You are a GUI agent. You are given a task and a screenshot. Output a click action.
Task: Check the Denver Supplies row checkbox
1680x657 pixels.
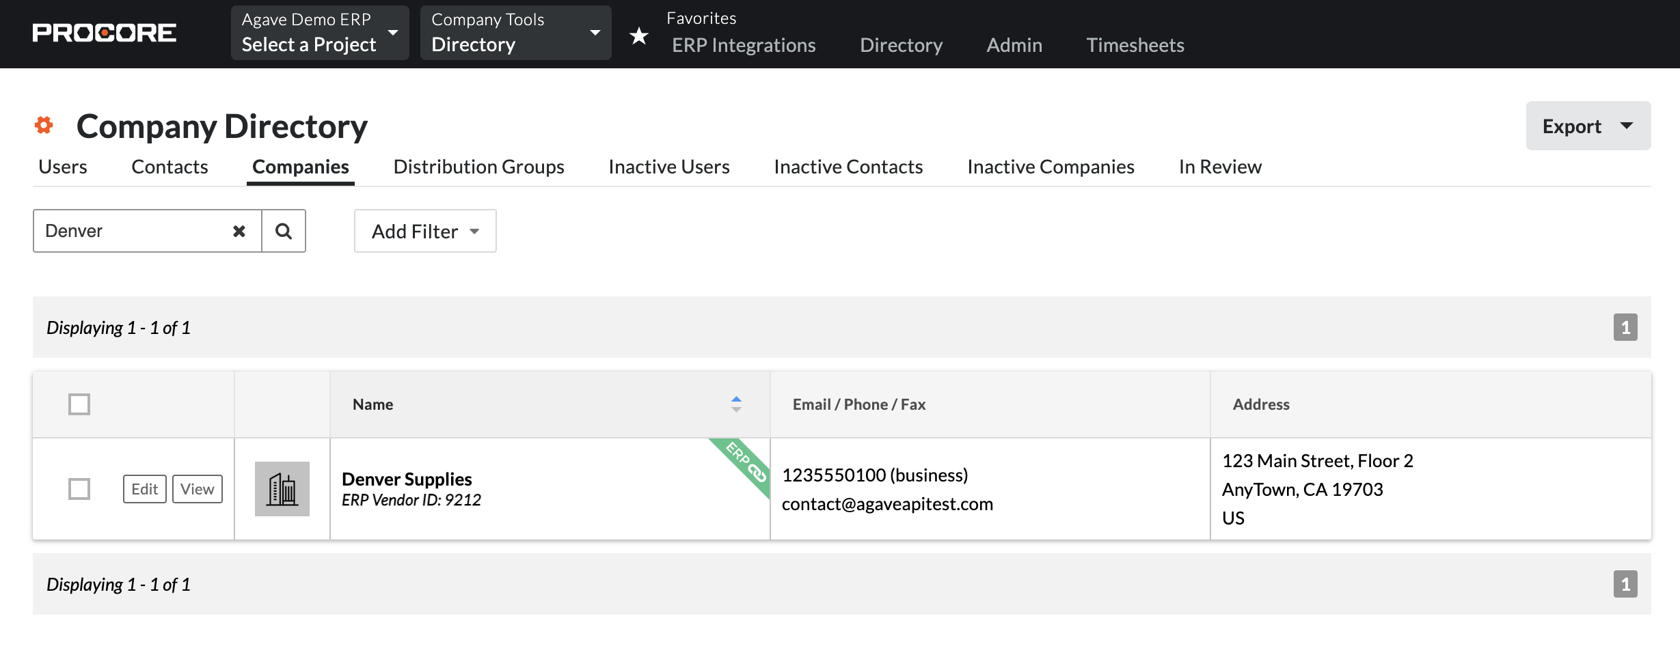[x=79, y=489]
